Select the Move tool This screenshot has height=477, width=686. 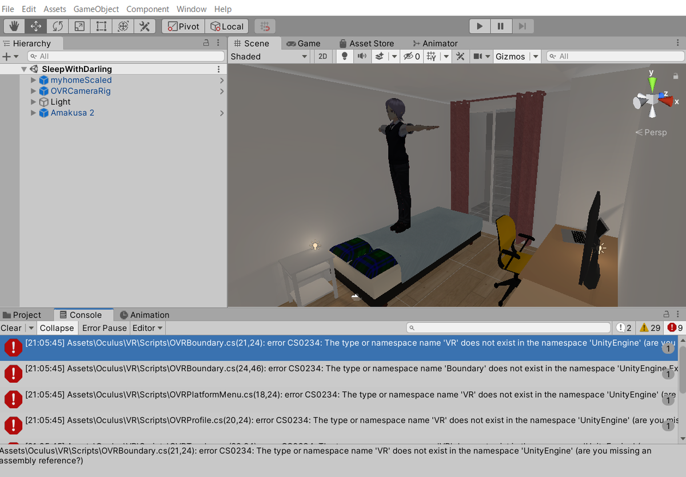35,26
